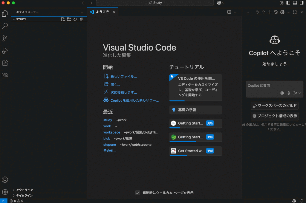Click プロジェクト構成の表示 button

coord(275,116)
